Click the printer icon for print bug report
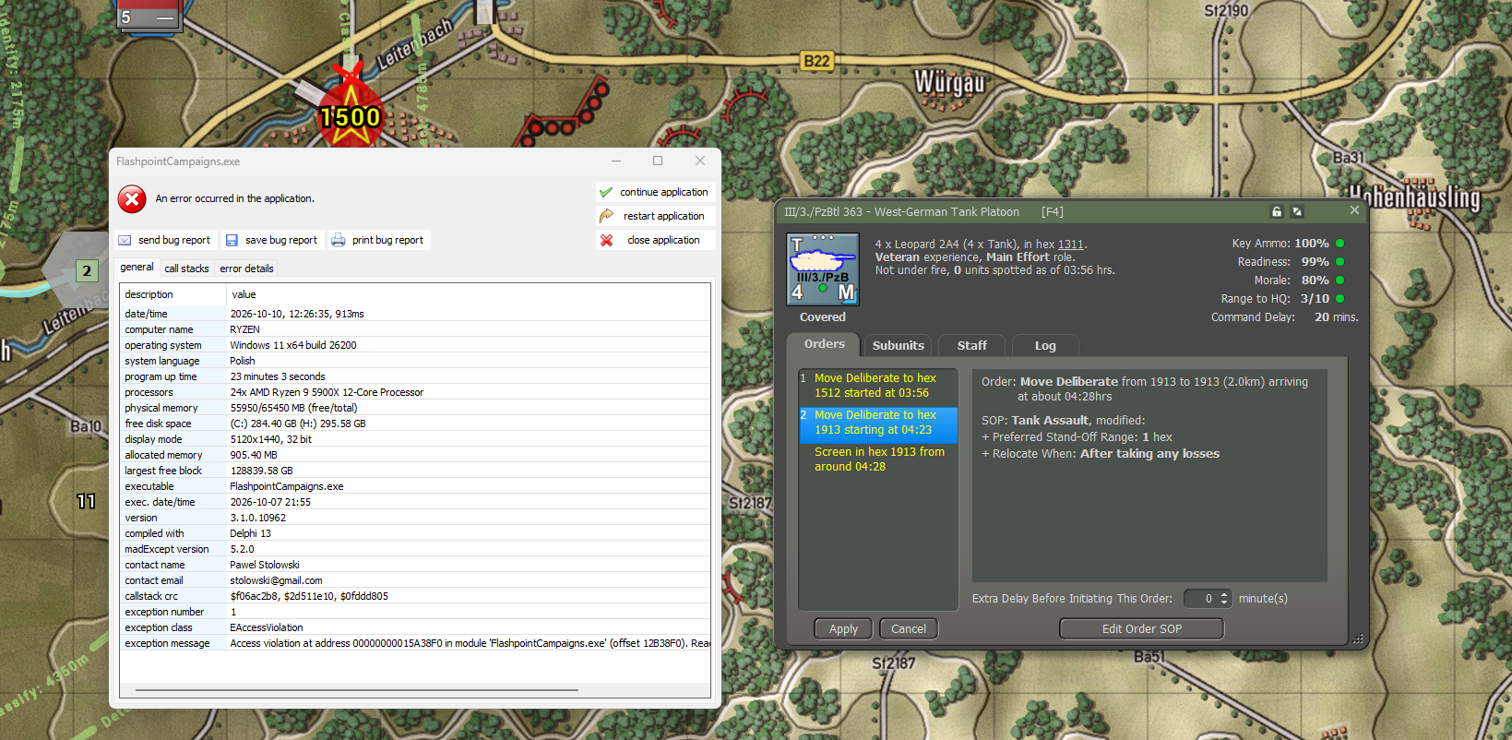The height and width of the screenshot is (740, 1512). 339,240
